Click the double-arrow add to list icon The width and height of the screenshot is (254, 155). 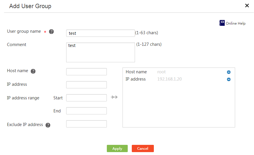[114, 97]
